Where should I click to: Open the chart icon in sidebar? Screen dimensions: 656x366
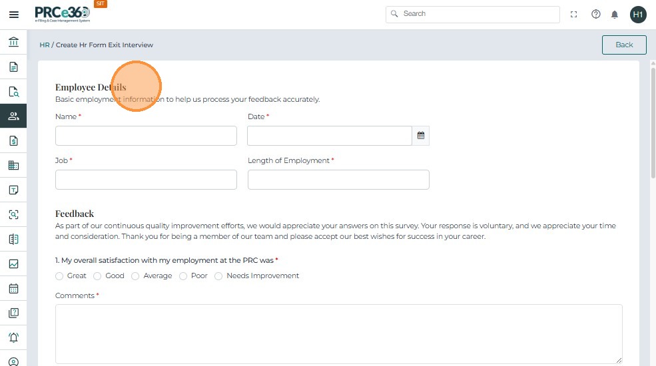coord(13,264)
